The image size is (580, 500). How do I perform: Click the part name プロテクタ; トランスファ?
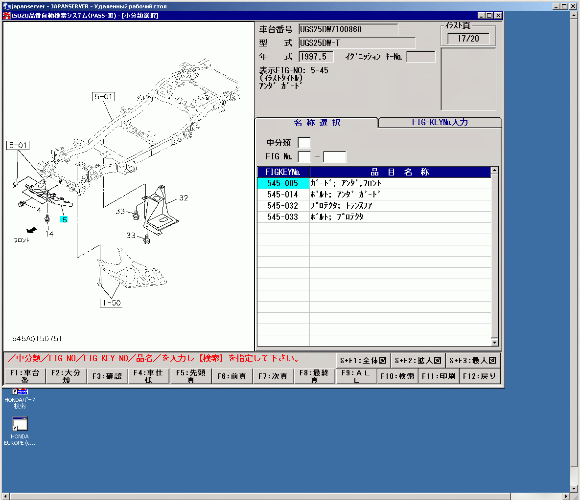[341, 206]
